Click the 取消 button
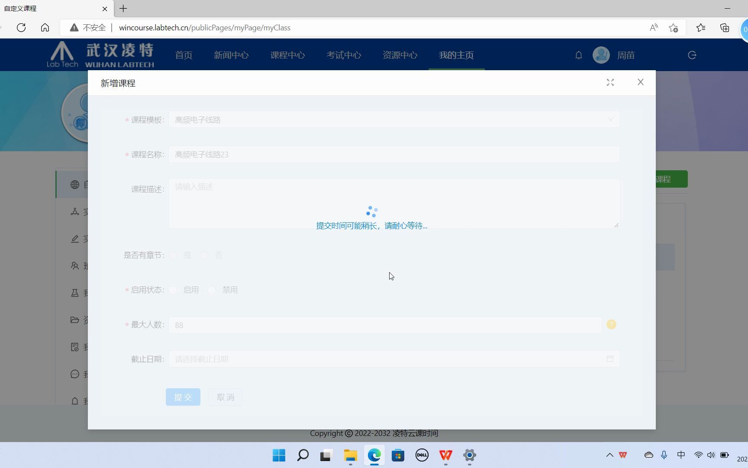 (x=226, y=397)
